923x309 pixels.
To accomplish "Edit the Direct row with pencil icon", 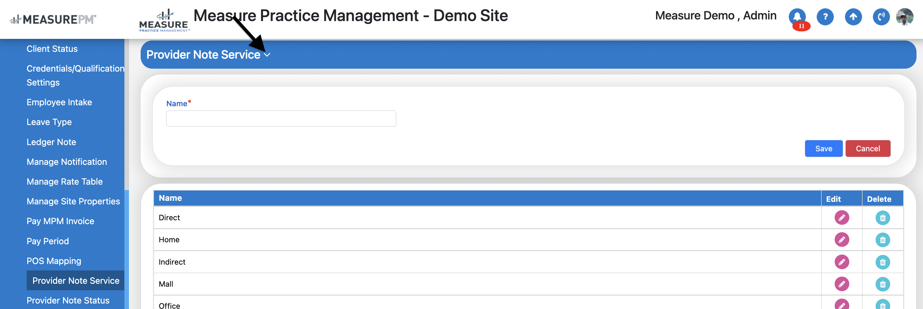I will [842, 218].
